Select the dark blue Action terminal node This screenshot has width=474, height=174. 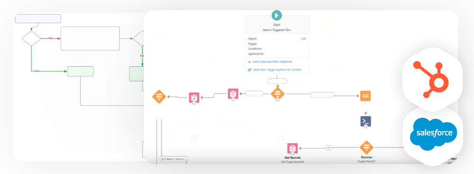[366, 121]
